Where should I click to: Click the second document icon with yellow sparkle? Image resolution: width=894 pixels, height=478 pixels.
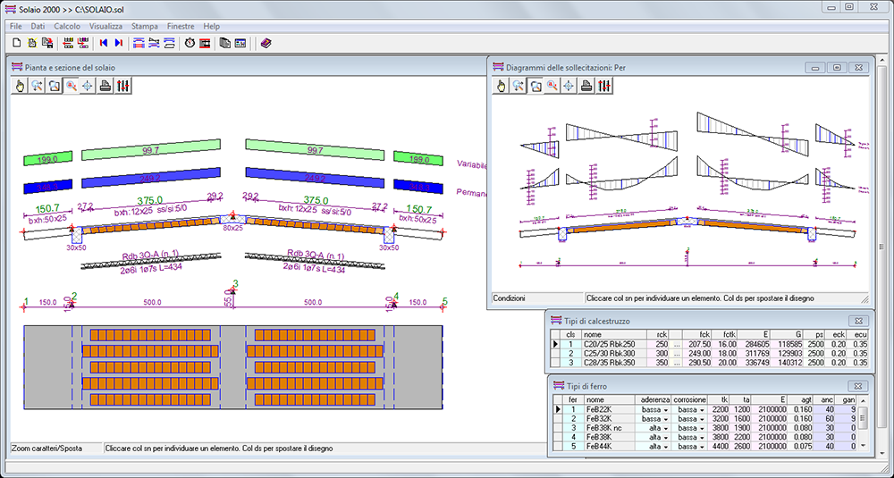pos(32,43)
